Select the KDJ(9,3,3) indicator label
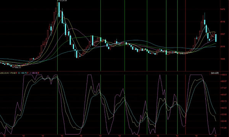 pos(3,73)
